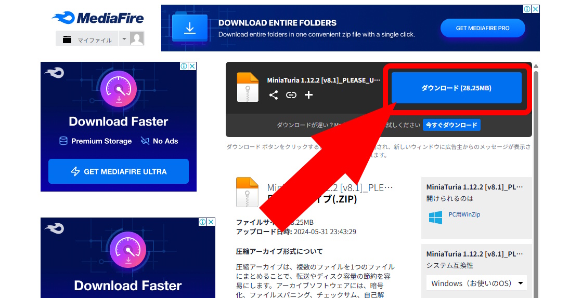Image resolution: width=569 pixels, height=298 pixels.
Task: Open ad info icon on upper left ad
Action: pyautogui.click(x=184, y=66)
